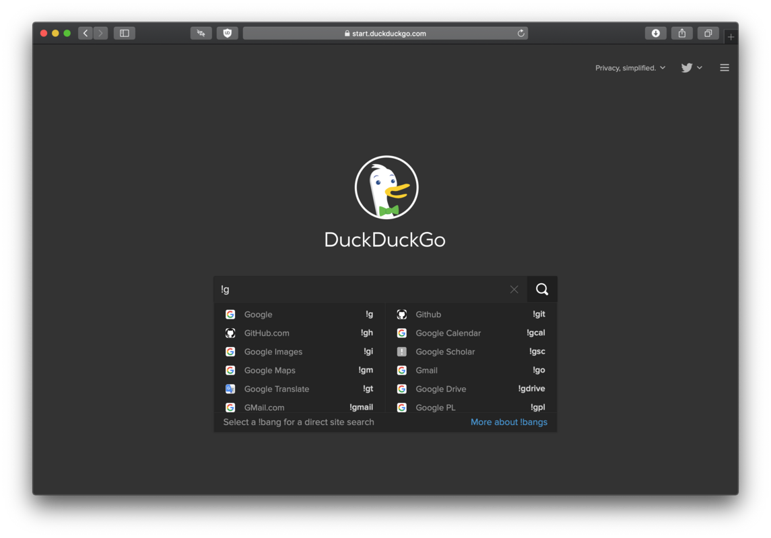This screenshot has width=771, height=538.
Task: Select the Github suggestion for !git
Action: [x=471, y=314]
